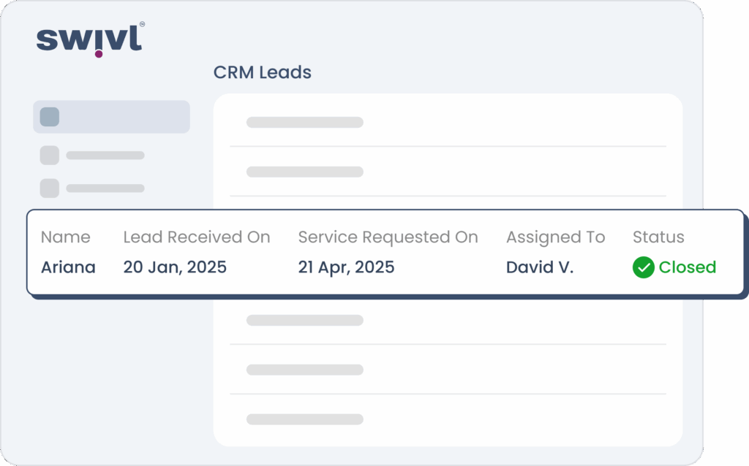The width and height of the screenshot is (749, 466).
Task: Sort by Lead Received On column
Action: pos(197,237)
